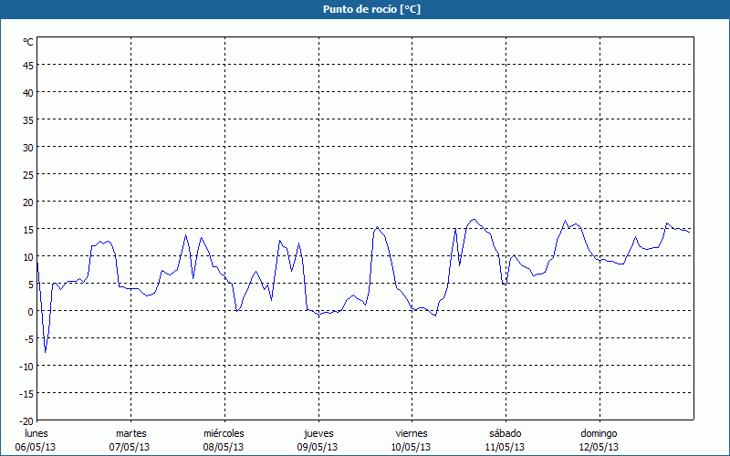Click the chart title 'Punto de rocío [°C]'
The height and width of the screenshot is (456, 730).
365,9
